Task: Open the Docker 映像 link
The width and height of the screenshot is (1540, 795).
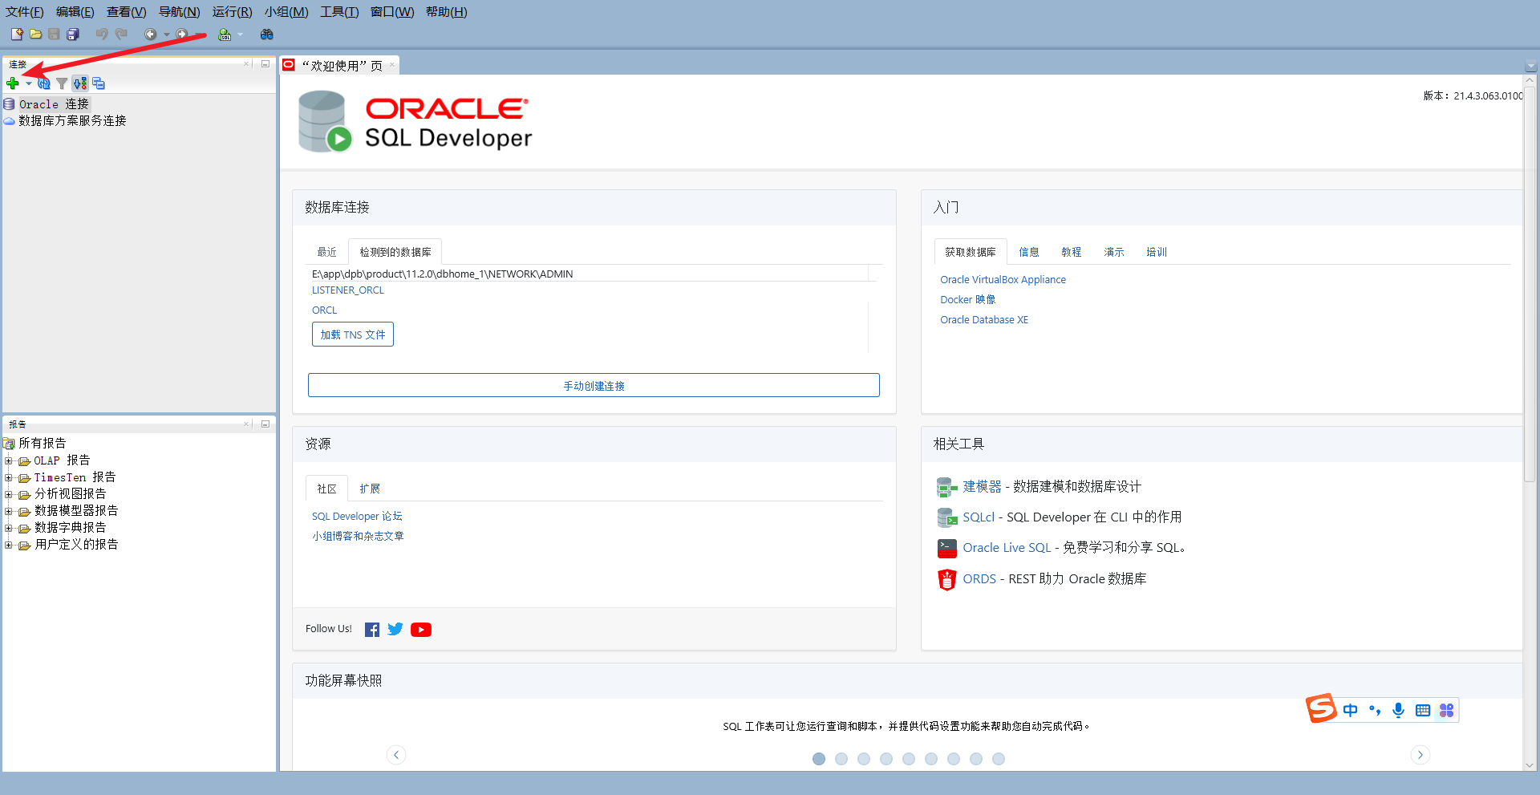Action: (x=968, y=300)
